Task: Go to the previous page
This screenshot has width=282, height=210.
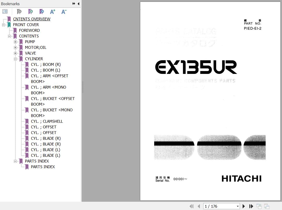Action: coord(199,206)
